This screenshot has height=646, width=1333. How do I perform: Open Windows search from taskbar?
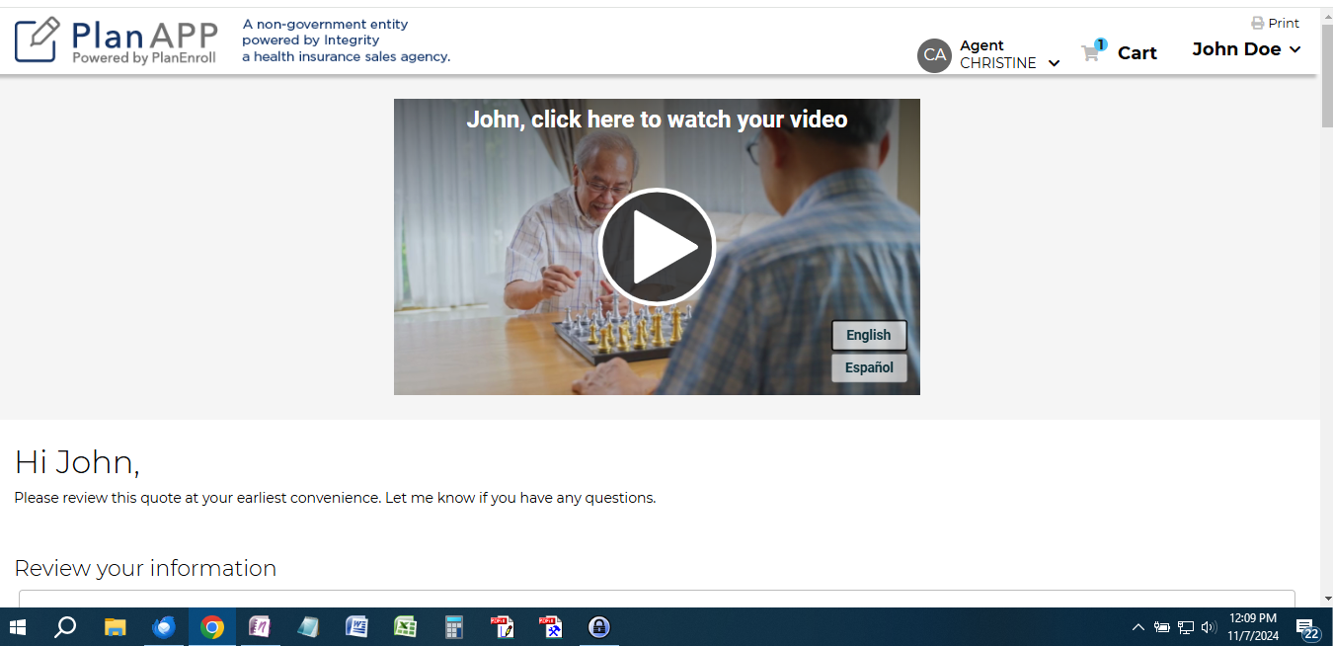65,627
